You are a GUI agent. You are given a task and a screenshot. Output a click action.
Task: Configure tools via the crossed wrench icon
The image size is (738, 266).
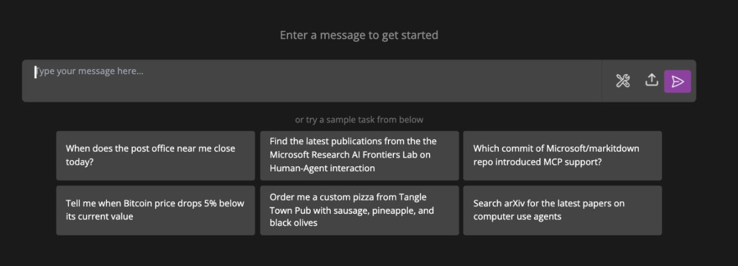[x=623, y=81]
